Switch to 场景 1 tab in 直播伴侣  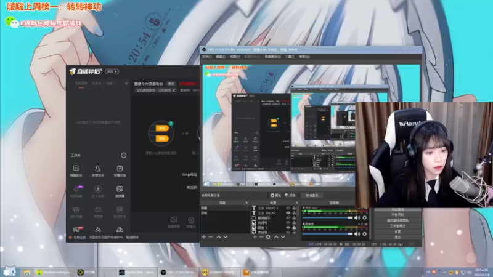coord(111,83)
